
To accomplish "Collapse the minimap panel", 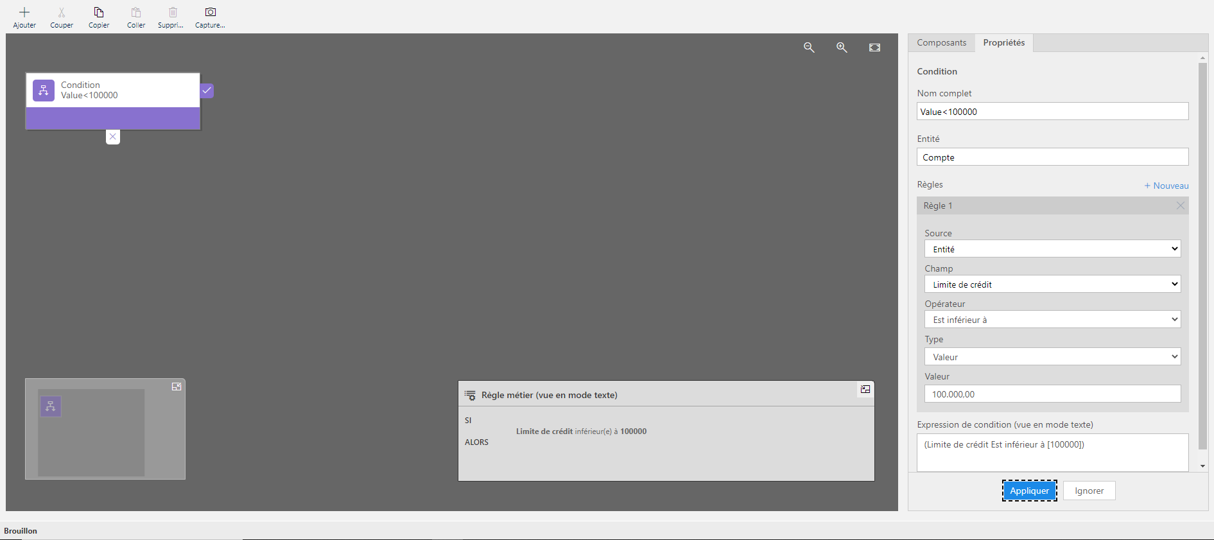I will point(177,387).
